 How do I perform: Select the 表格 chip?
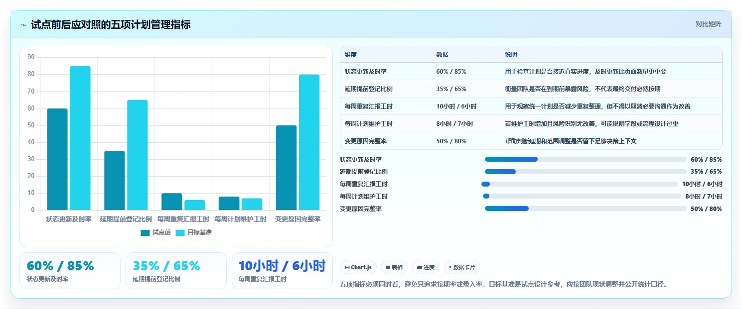pyautogui.click(x=394, y=267)
